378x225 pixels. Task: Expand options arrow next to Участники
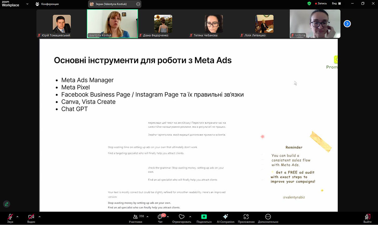coord(147,217)
